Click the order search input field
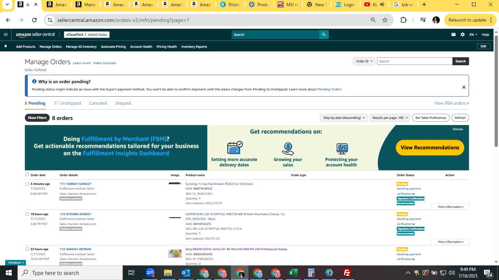Image resolution: width=499 pixels, height=280 pixels. 415,61
